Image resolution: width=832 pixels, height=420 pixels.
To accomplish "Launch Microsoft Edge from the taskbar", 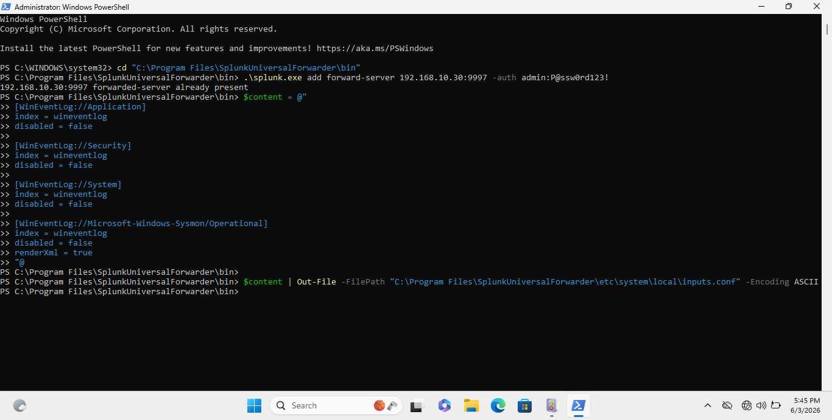I will (498, 405).
